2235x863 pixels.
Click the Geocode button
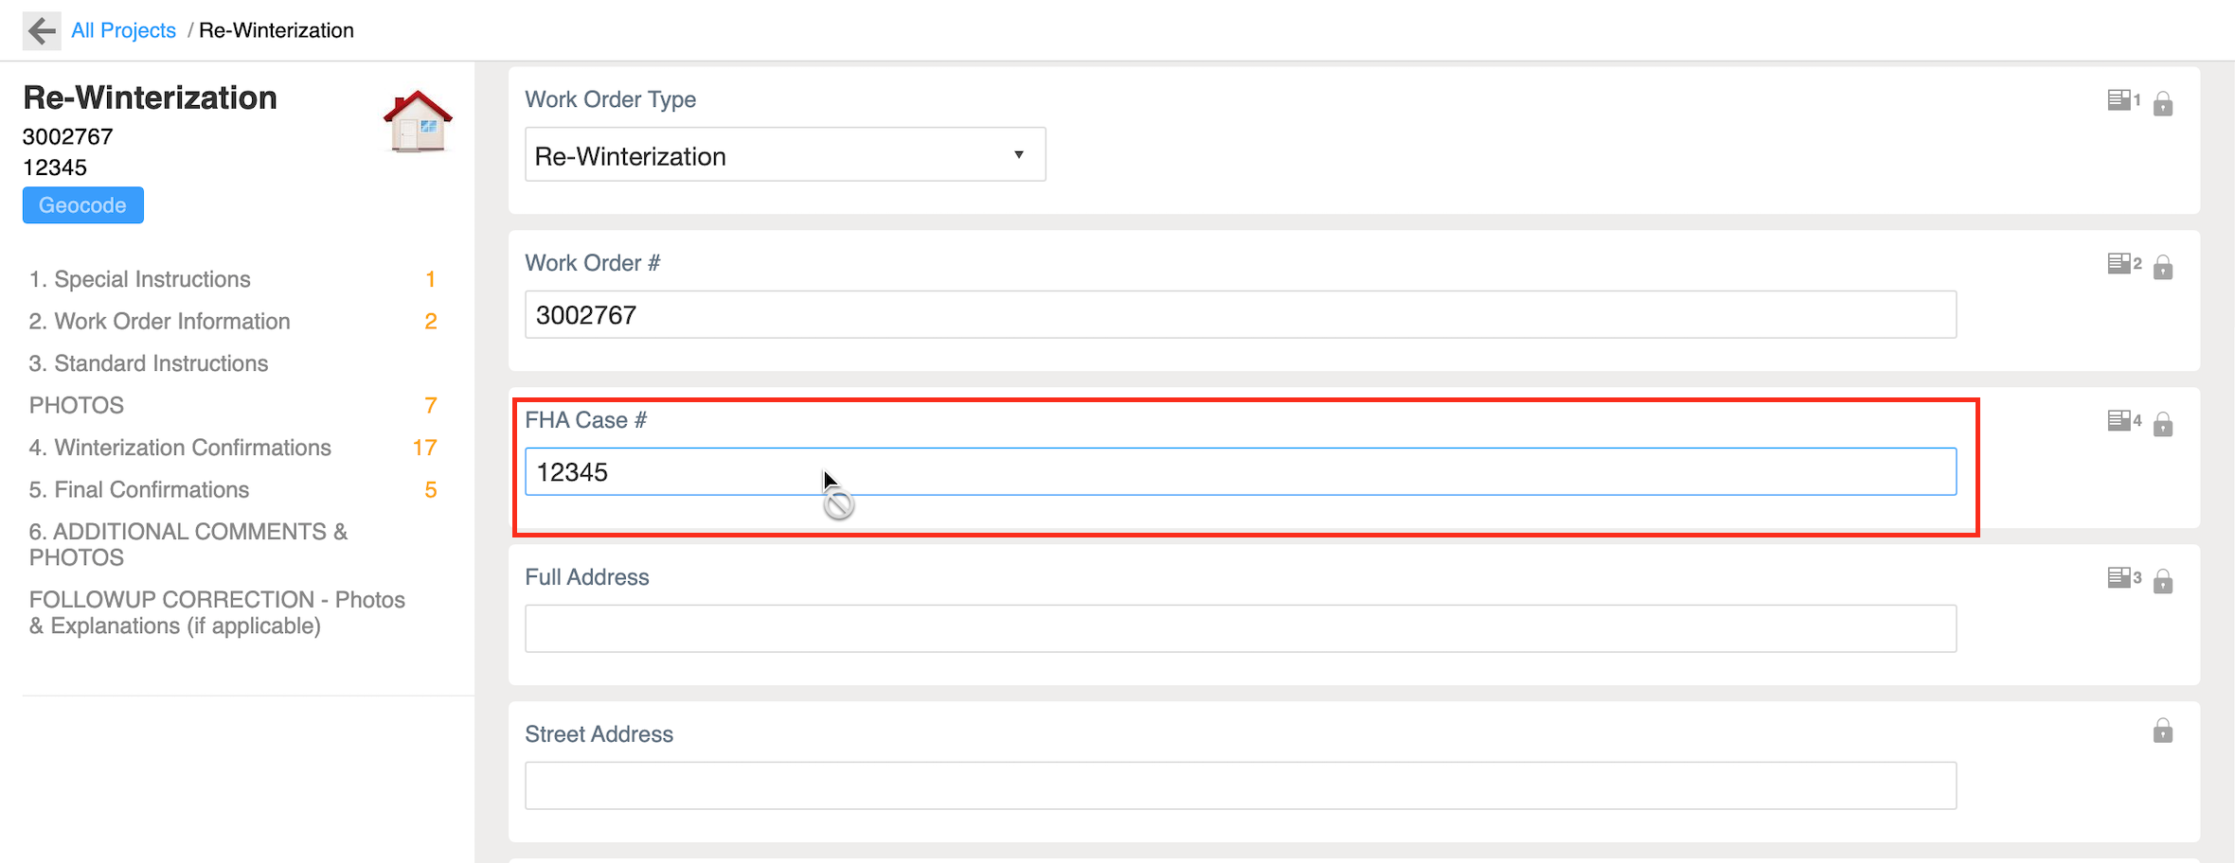tap(82, 204)
